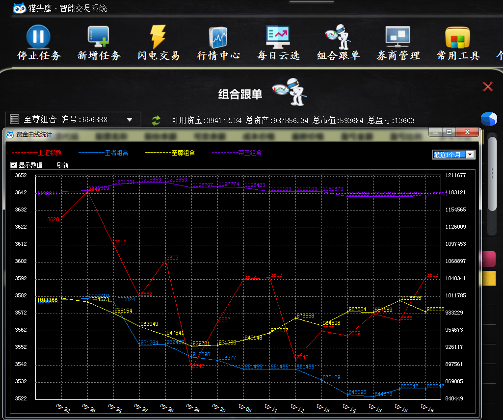Select 组合跟单 in the toolbar

[x=338, y=37]
